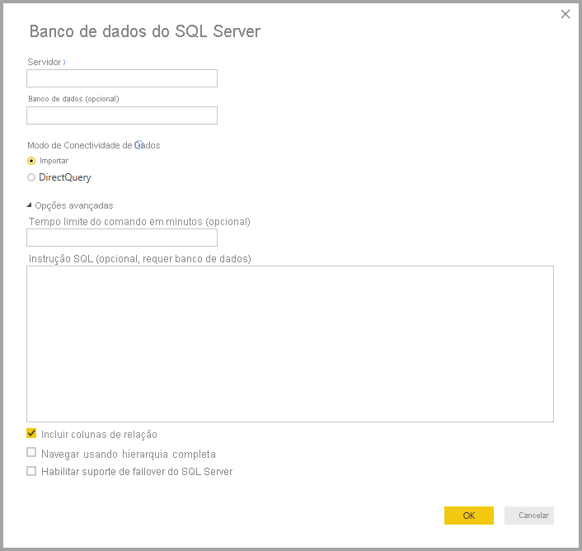This screenshot has width=582, height=551.
Task: Click the Instrução SQL label text
Action: pos(140,259)
